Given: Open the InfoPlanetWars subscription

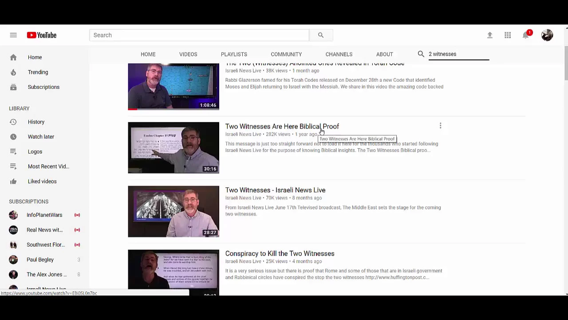Looking at the screenshot, I should click(44, 215).
